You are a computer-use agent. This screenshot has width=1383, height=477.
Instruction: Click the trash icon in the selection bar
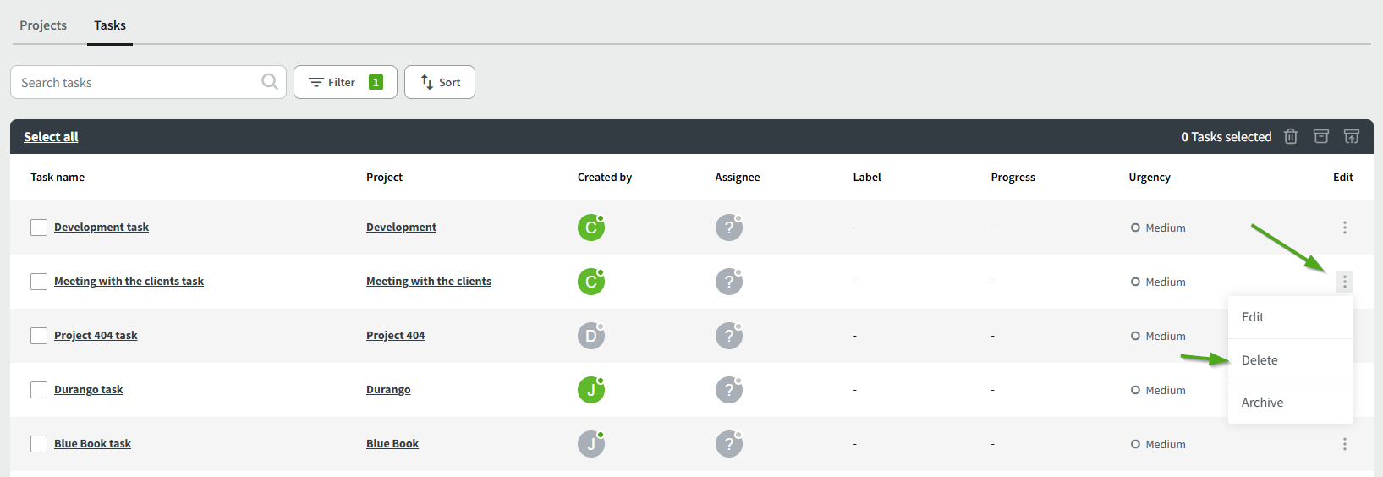click(x=1291, y=136)
